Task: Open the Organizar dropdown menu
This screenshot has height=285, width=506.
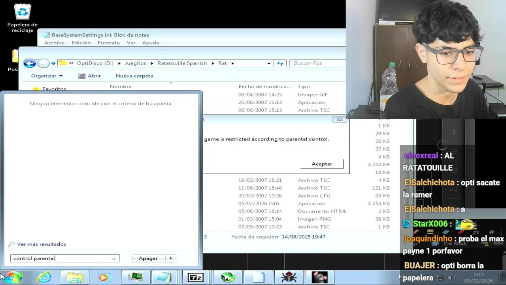Action: point(47,76)
